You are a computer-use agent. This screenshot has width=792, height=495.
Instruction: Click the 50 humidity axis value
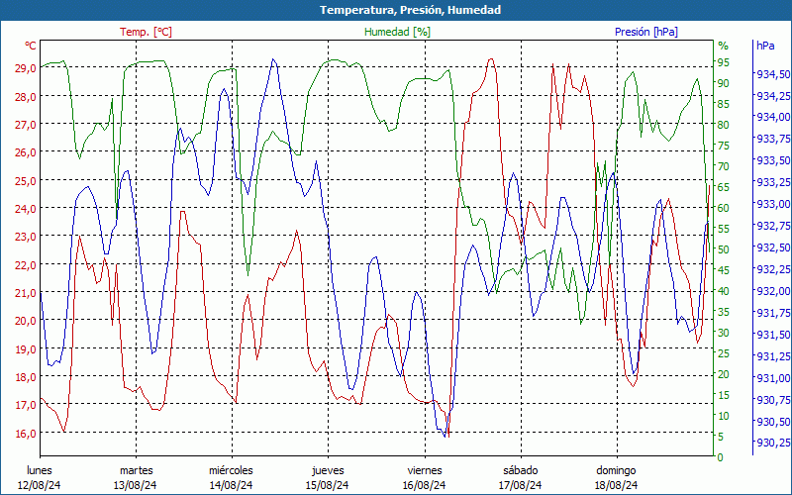tap(724, 249)
